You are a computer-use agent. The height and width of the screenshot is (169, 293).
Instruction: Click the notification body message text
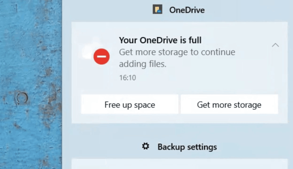point(177,58)
